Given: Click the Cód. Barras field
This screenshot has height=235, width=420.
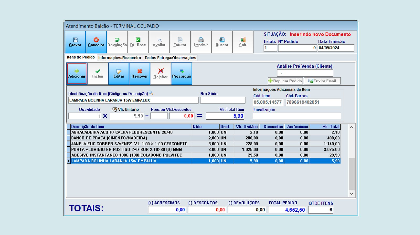Looking at the screenshot, I should tap(313, 102).
